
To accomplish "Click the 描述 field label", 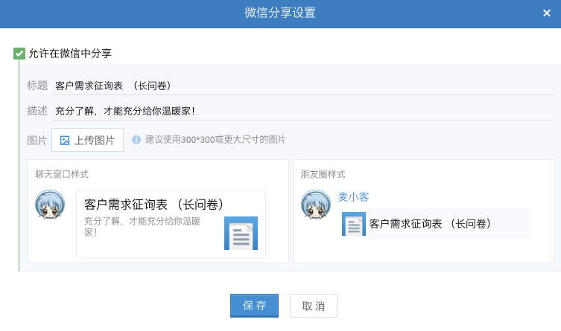I will (37, 111).
